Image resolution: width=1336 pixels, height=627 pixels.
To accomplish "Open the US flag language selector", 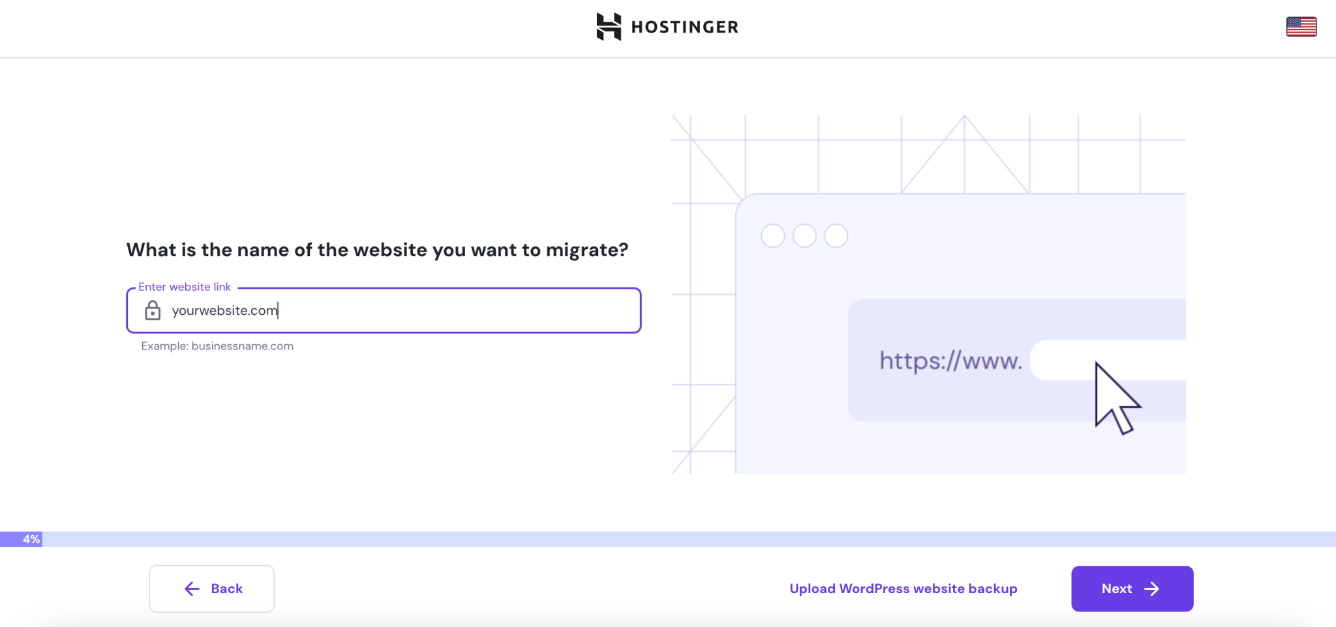I will [x=1301, y=27].
